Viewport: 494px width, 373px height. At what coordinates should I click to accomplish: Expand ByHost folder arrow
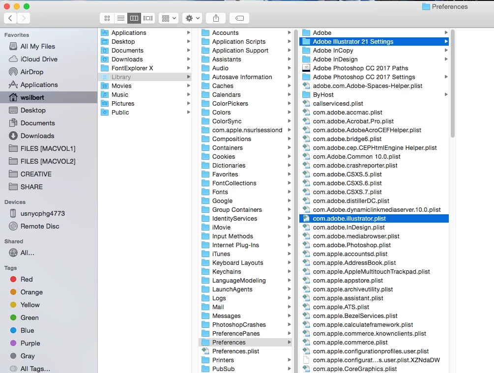(446, 94)
